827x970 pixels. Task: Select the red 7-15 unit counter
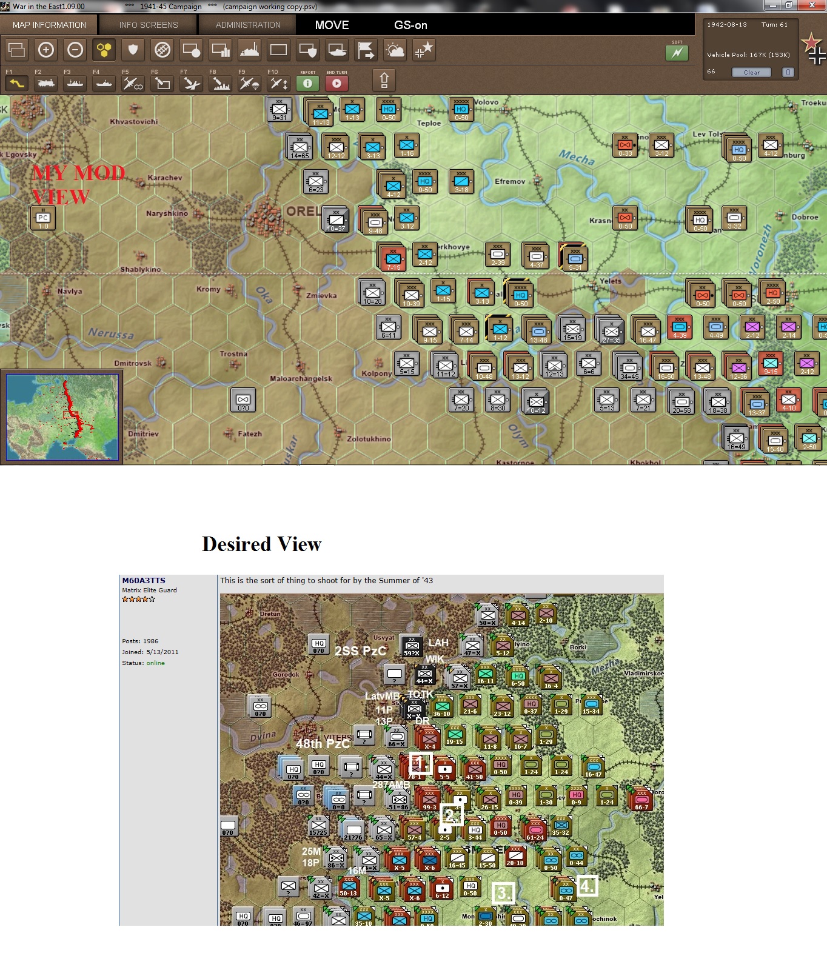click(x=392, y=258)
